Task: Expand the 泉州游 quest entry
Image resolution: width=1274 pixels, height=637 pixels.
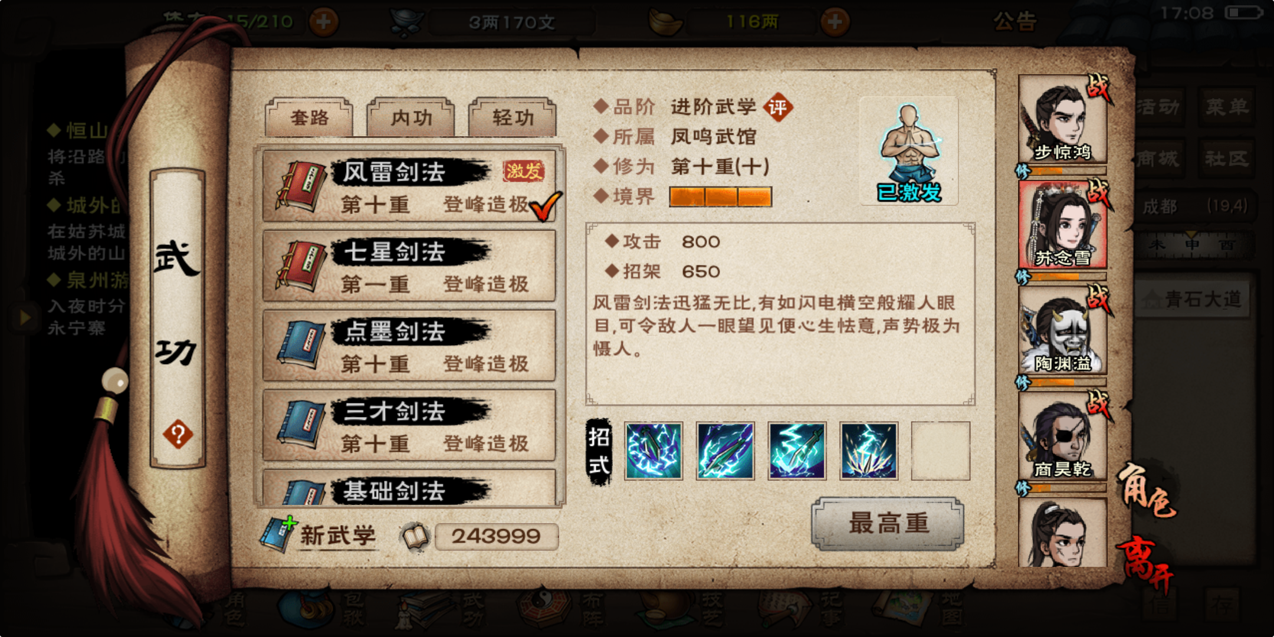Action: click(88, 280)
